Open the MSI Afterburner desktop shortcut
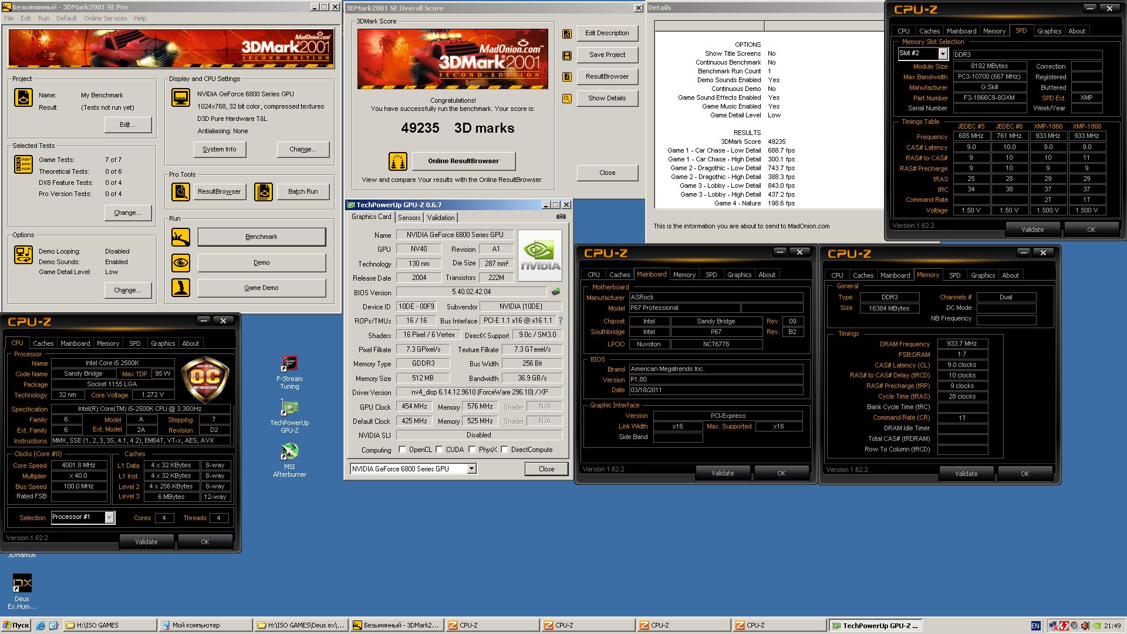This screenshot has width=1127, height=634. coord(289,460)
